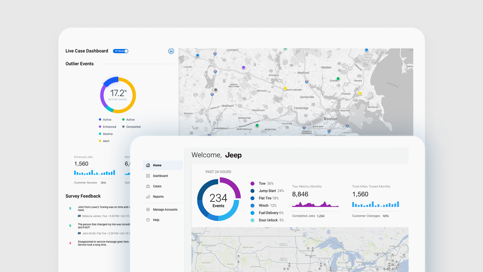Toggle the OT Mode switch
The height and width of the screenshot is (272, 483).
pyautogui.click(x=120, y=51)
